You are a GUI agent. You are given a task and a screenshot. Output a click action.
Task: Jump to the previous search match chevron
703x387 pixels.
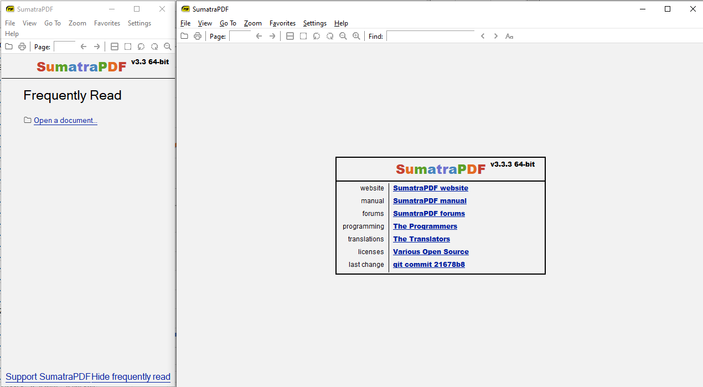click(483, 35)
